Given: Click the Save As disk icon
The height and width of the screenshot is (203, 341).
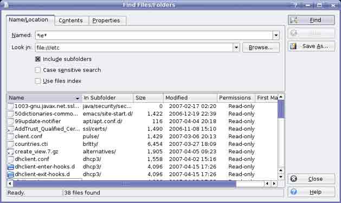Looking at the screenshot, I should click(293, 46).
